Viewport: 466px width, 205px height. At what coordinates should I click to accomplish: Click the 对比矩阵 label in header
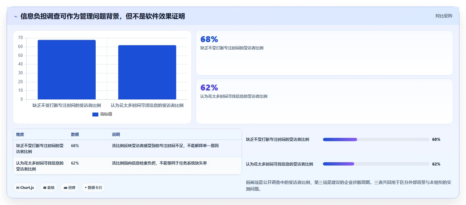click(444, 16)
